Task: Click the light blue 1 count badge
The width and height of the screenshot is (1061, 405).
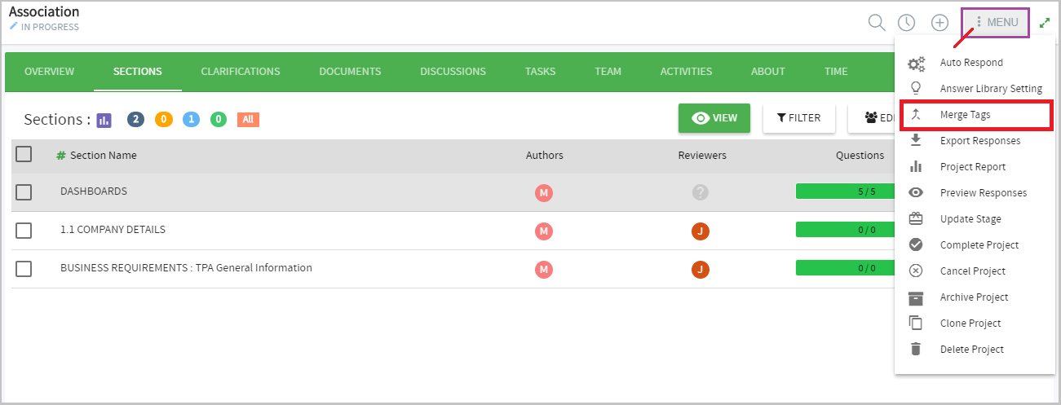Action: [x=191, y=120]
